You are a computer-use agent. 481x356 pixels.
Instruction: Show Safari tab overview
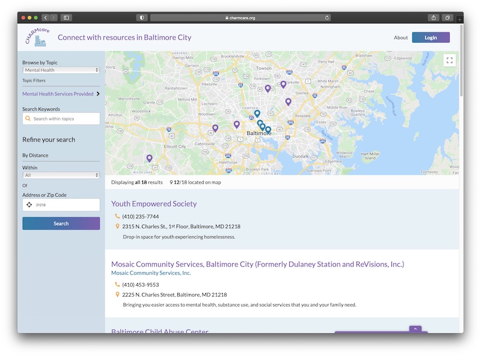coord(447,18)
